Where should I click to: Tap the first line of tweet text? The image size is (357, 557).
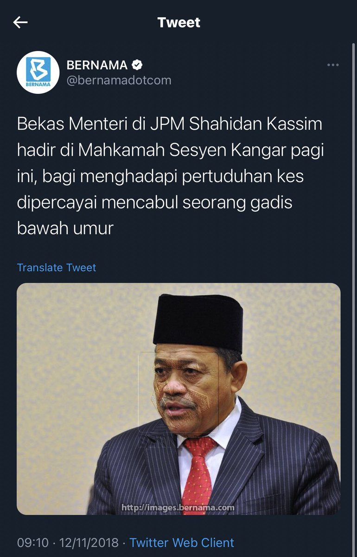point(170,124)
